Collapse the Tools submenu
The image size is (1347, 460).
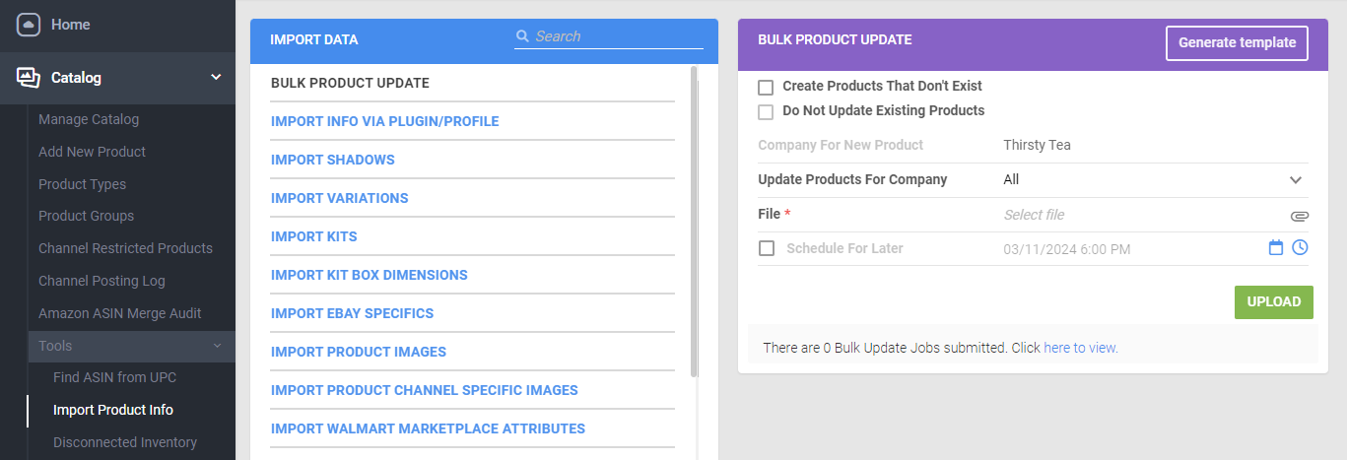[x=217, y=346]
